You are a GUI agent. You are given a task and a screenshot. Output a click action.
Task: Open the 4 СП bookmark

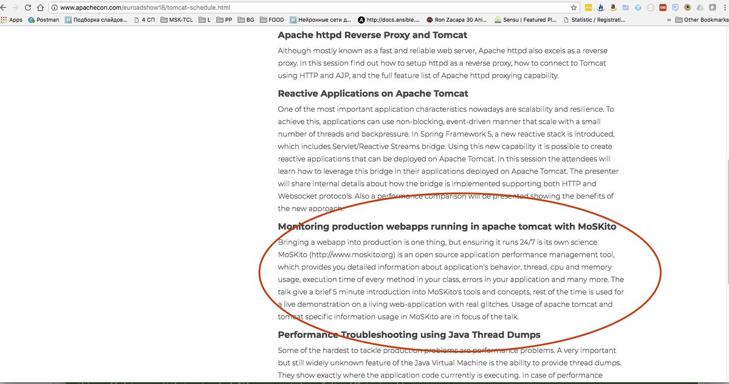[143, 19]
